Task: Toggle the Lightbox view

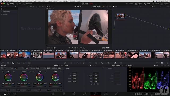Action: pyautogui.click(x=165, y=4)
